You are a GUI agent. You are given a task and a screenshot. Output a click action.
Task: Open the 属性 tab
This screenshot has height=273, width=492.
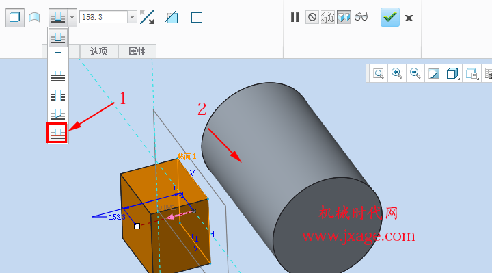click(x=137, y=51)
